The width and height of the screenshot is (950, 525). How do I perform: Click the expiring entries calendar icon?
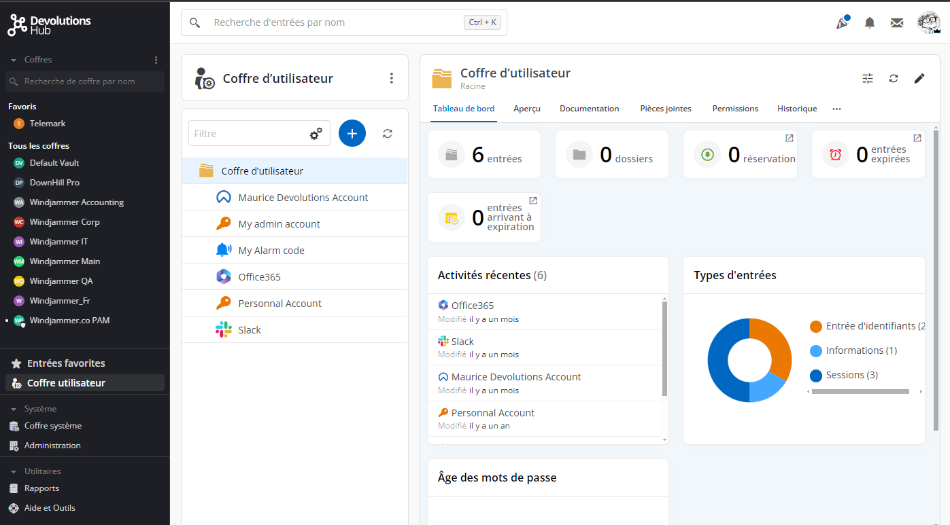pos(452,217)
